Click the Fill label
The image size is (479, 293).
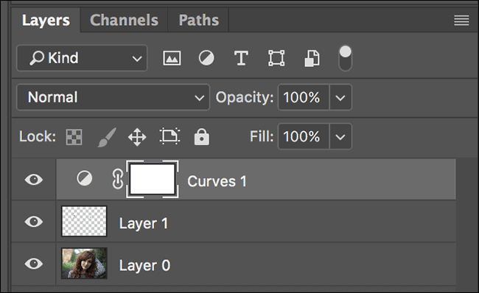click(262, 136)
